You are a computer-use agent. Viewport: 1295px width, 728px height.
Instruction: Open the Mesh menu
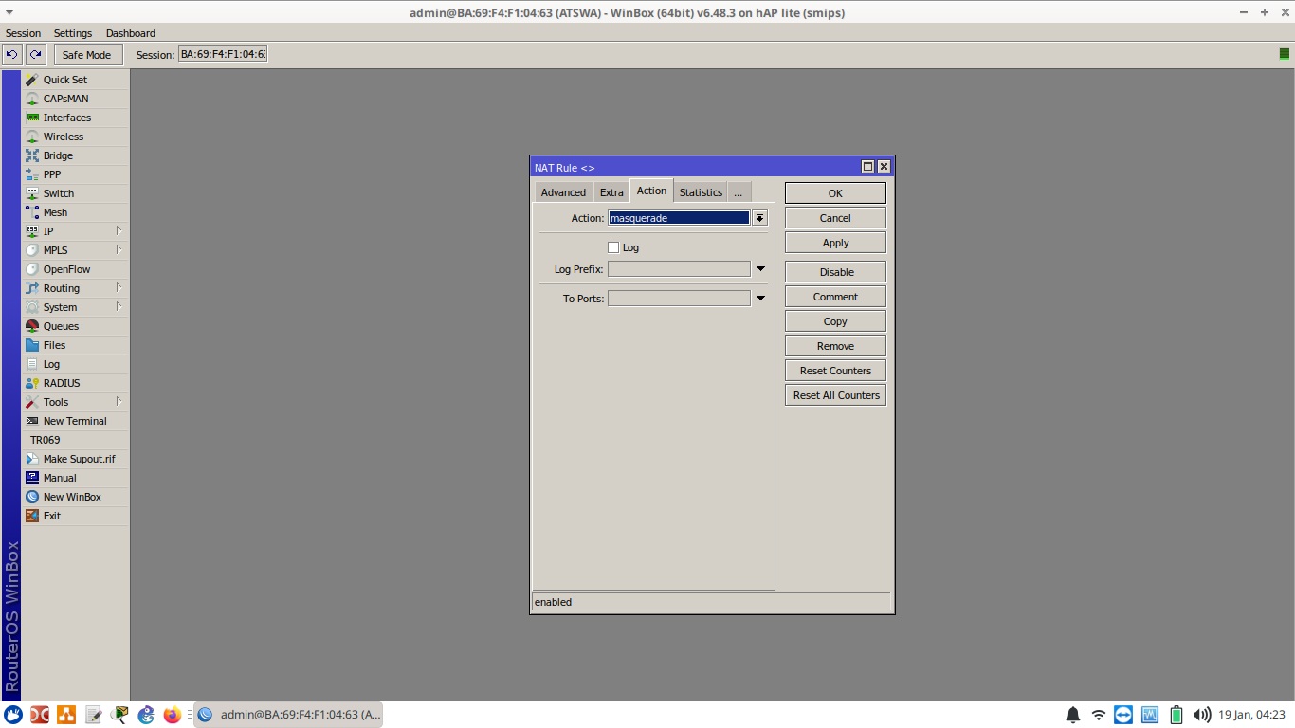(x=75, y=212)
